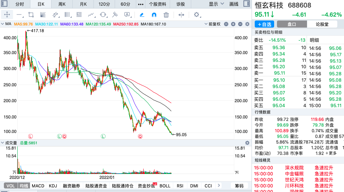Toggle the VOL indicator button

pos(11,186)
